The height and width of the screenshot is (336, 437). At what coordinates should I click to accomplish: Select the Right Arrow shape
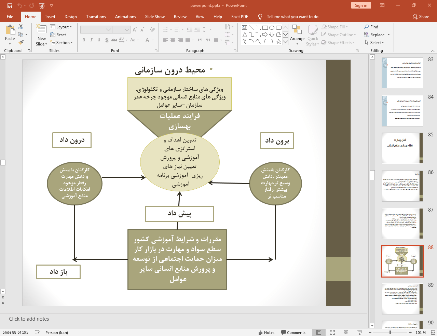[x=265, y=35]
